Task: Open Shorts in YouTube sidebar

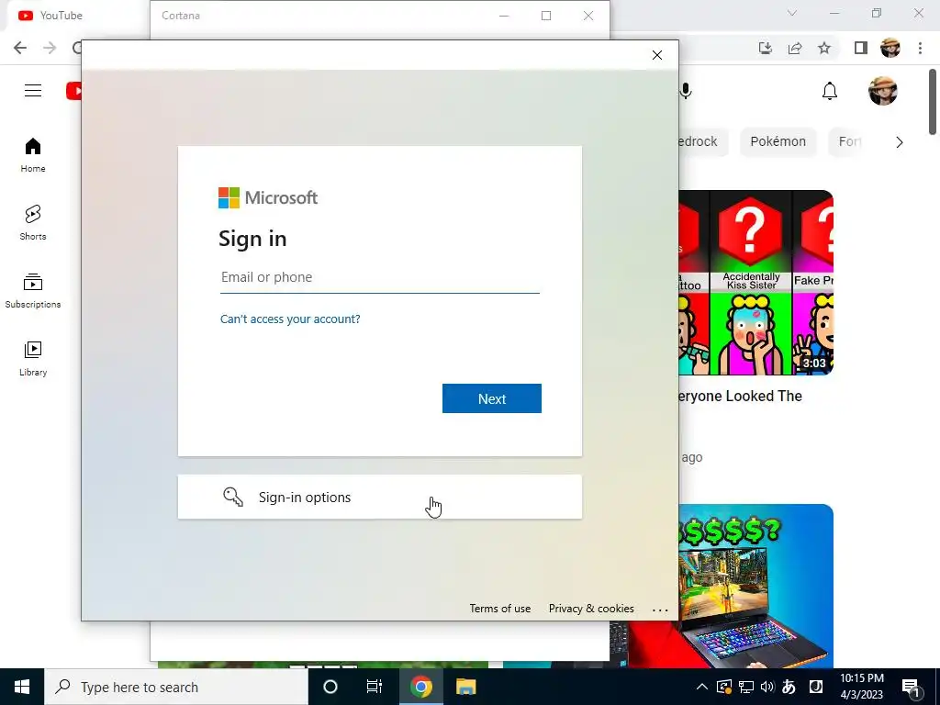Action: [x=33, y=223]
